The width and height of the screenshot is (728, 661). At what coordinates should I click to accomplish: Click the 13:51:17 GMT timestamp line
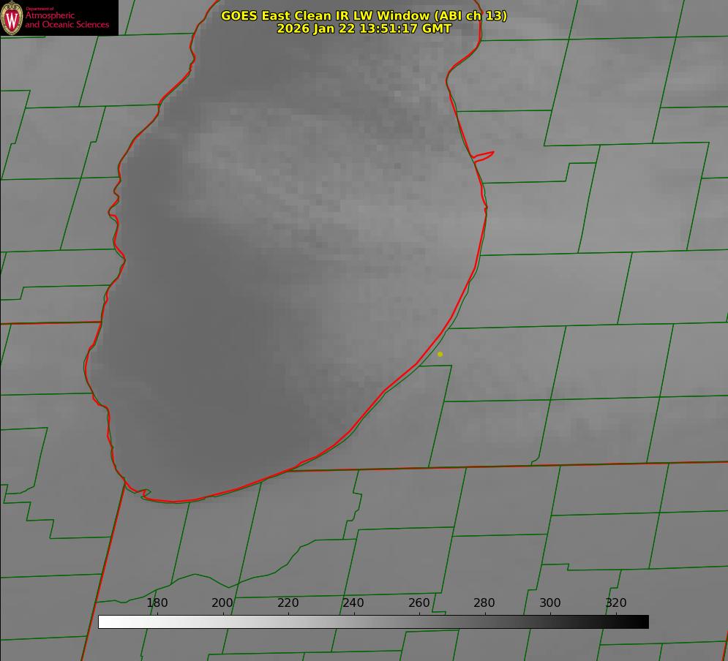tap(364, 29)
